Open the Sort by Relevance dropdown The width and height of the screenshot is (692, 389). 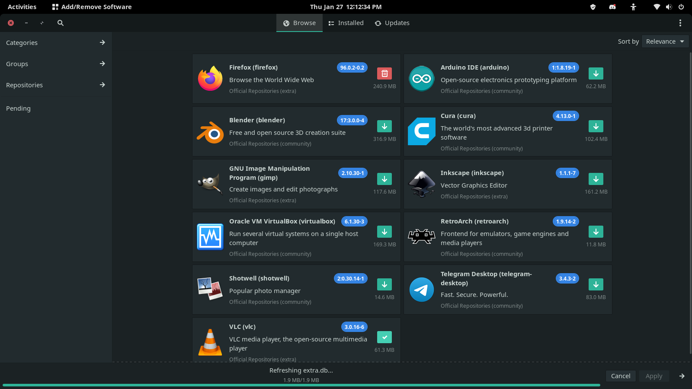[x=665, y=41]
